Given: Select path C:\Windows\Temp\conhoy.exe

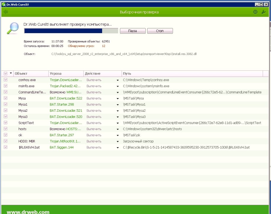Looking at the screenshot, I should [x=146, y=80].
